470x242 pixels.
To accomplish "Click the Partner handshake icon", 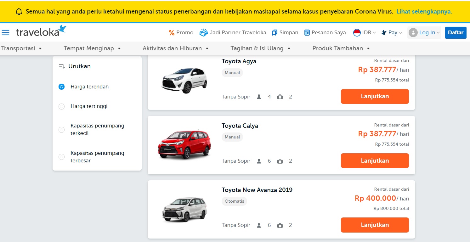I will pyautogui.click(x=204, y=32).
